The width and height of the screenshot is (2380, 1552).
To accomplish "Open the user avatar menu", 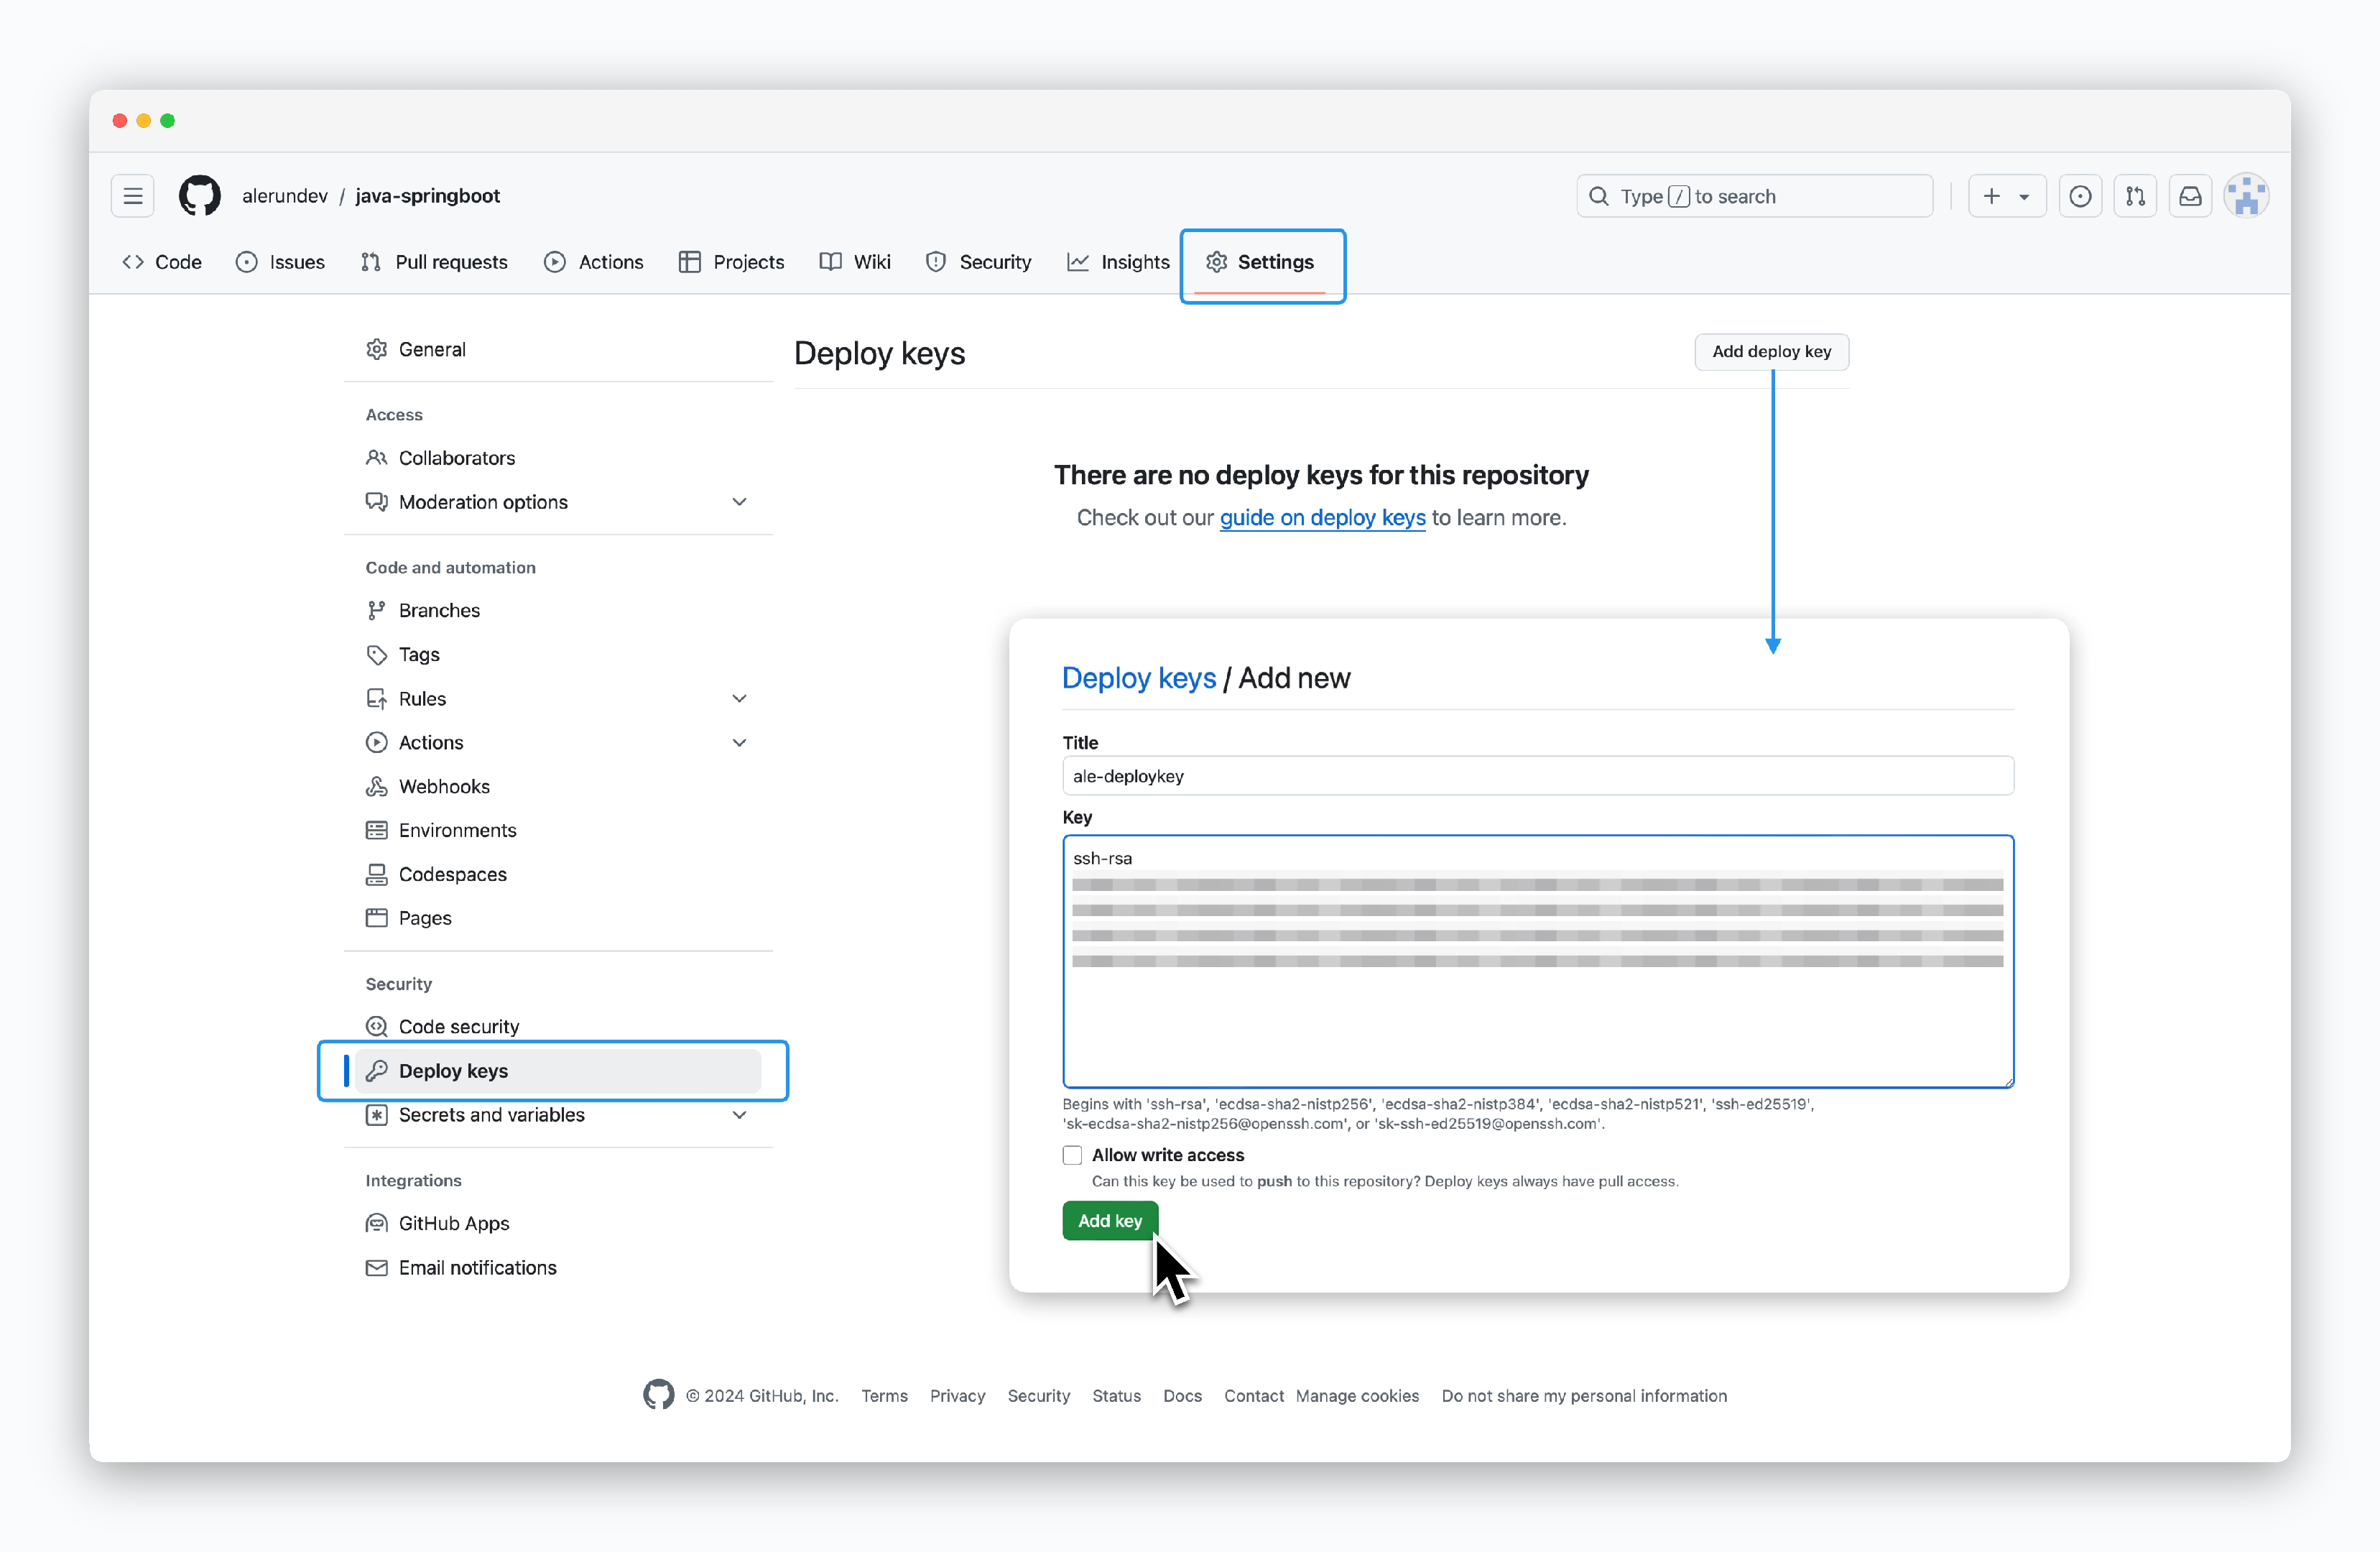I will click(x=2246, y=196).
